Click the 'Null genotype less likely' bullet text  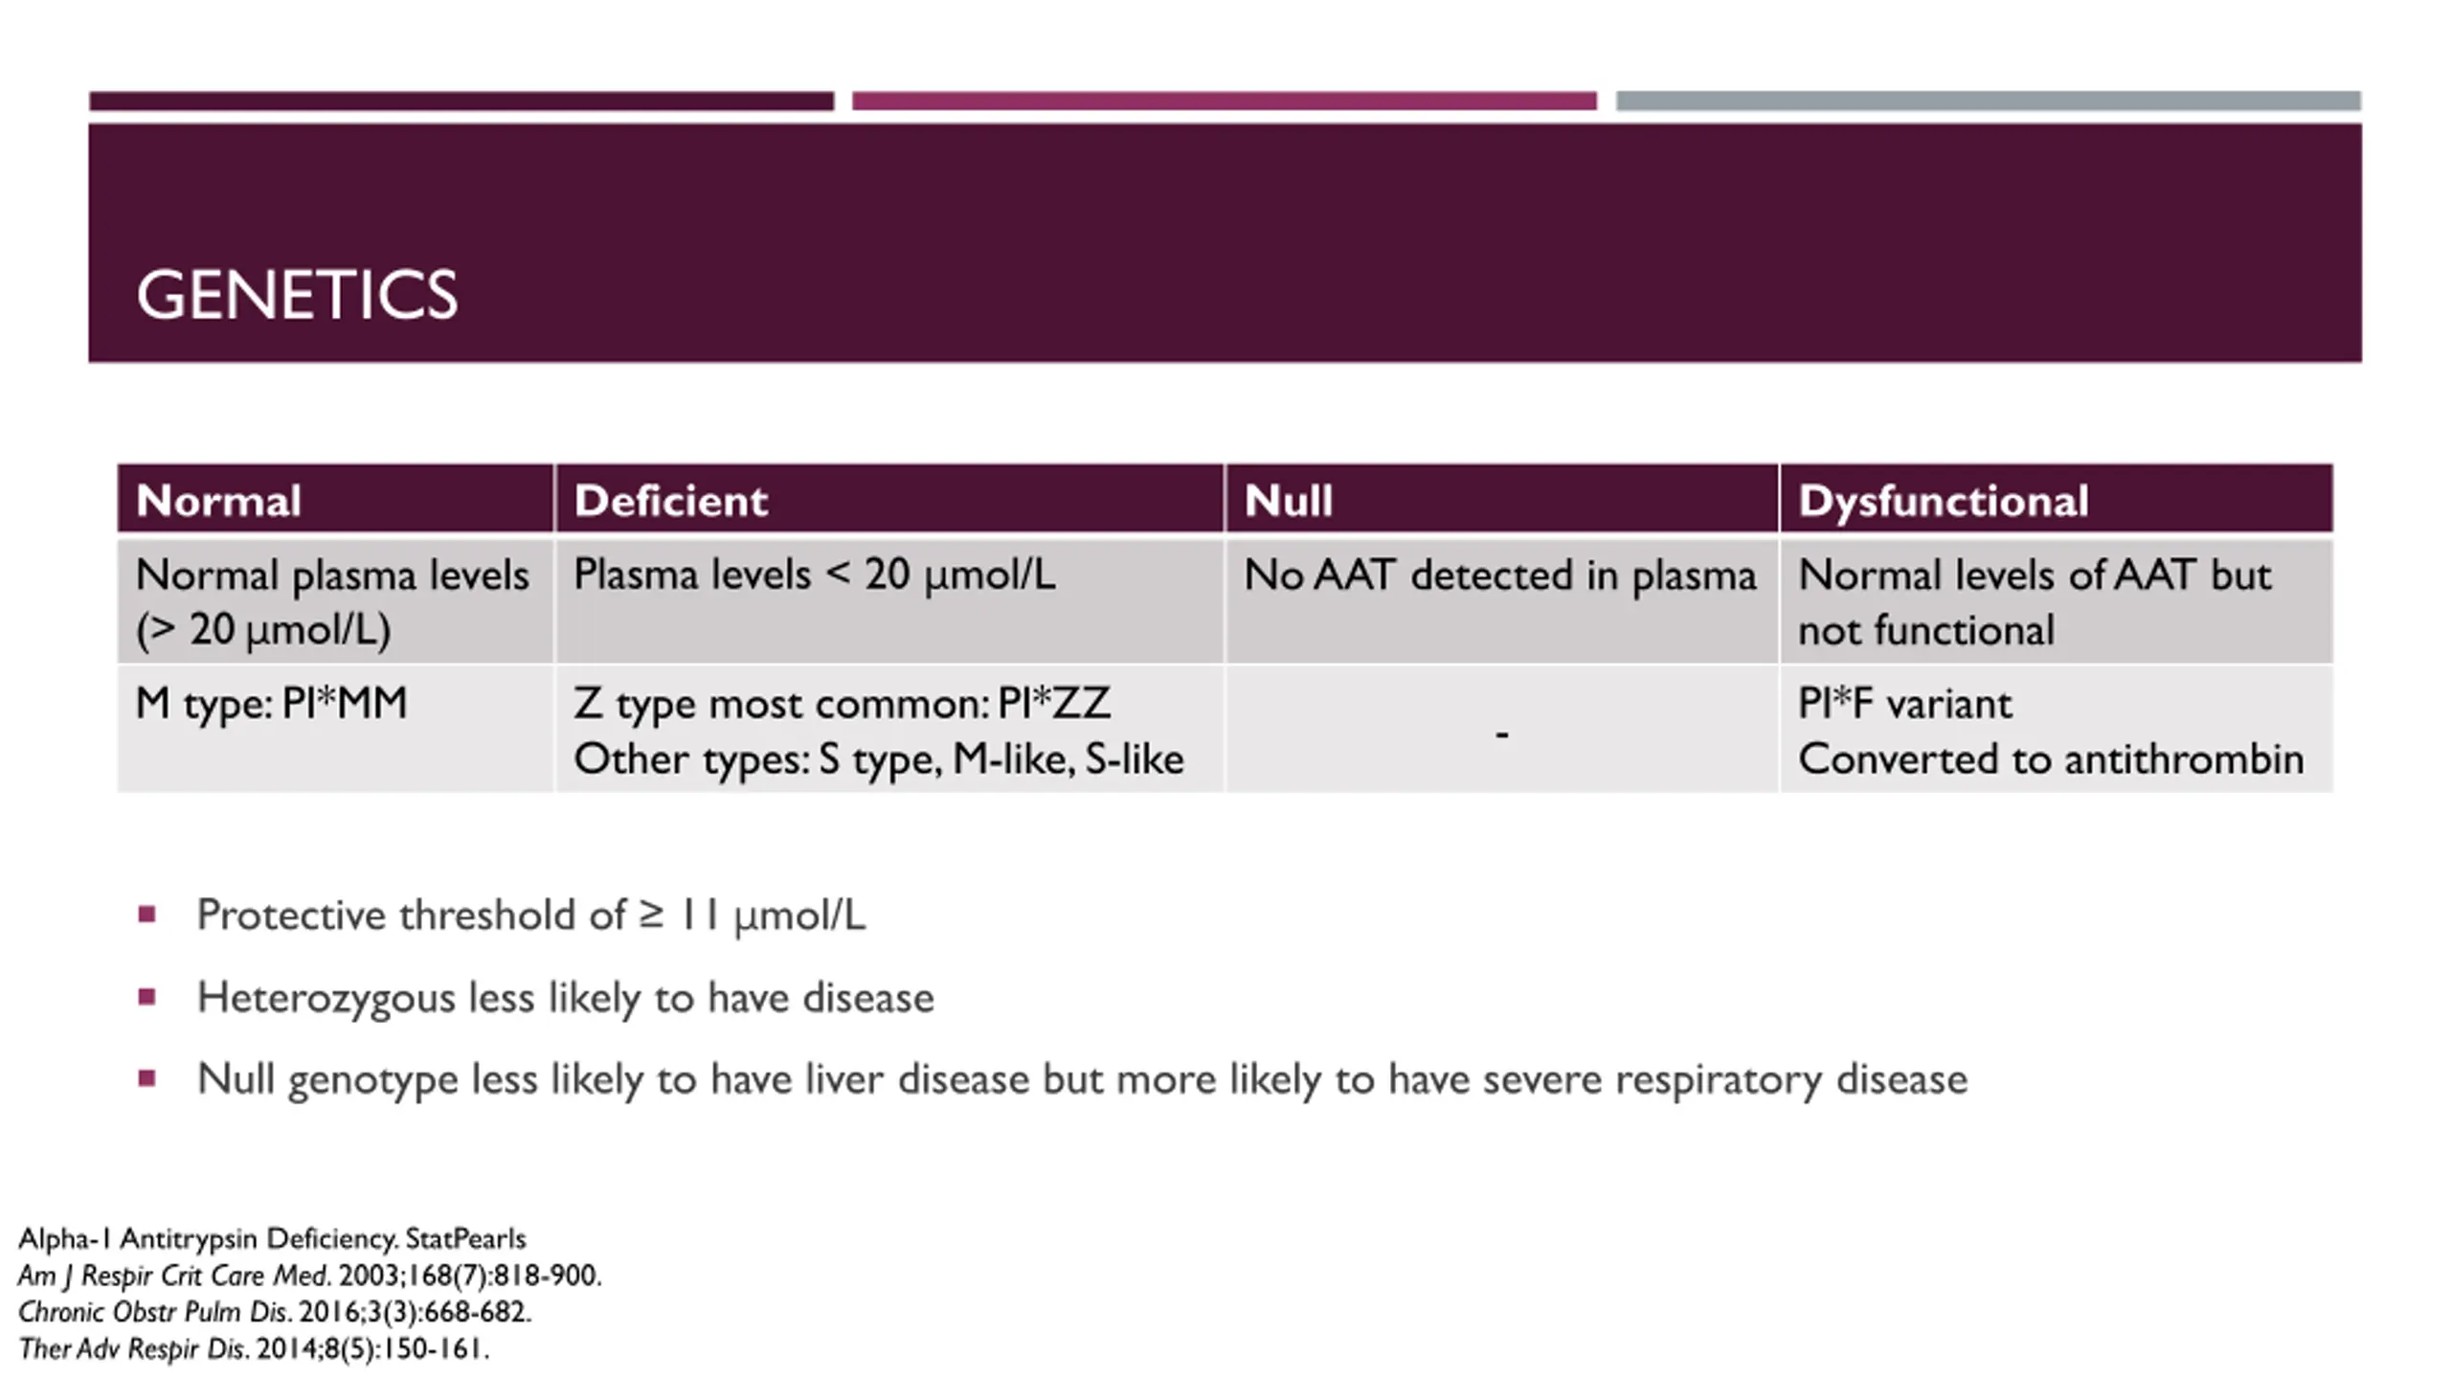[x=1082, y=1079]
